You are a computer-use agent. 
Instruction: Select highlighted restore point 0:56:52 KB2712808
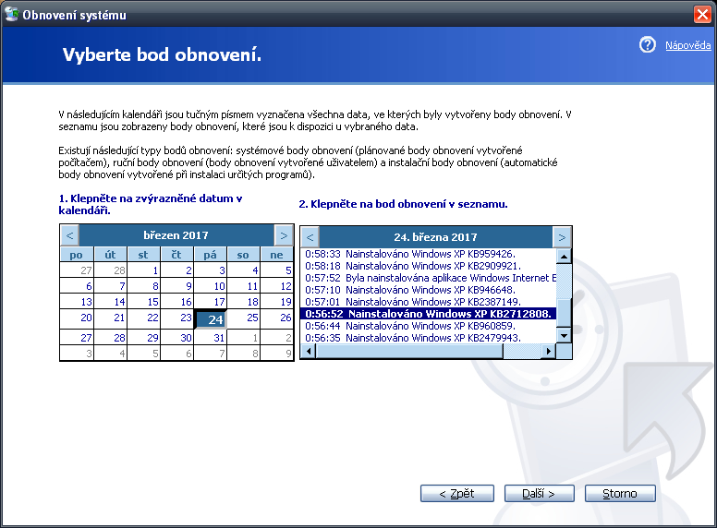pos(429,314)
